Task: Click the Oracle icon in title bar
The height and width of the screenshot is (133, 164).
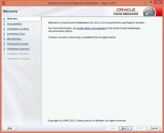Action: 4,3
